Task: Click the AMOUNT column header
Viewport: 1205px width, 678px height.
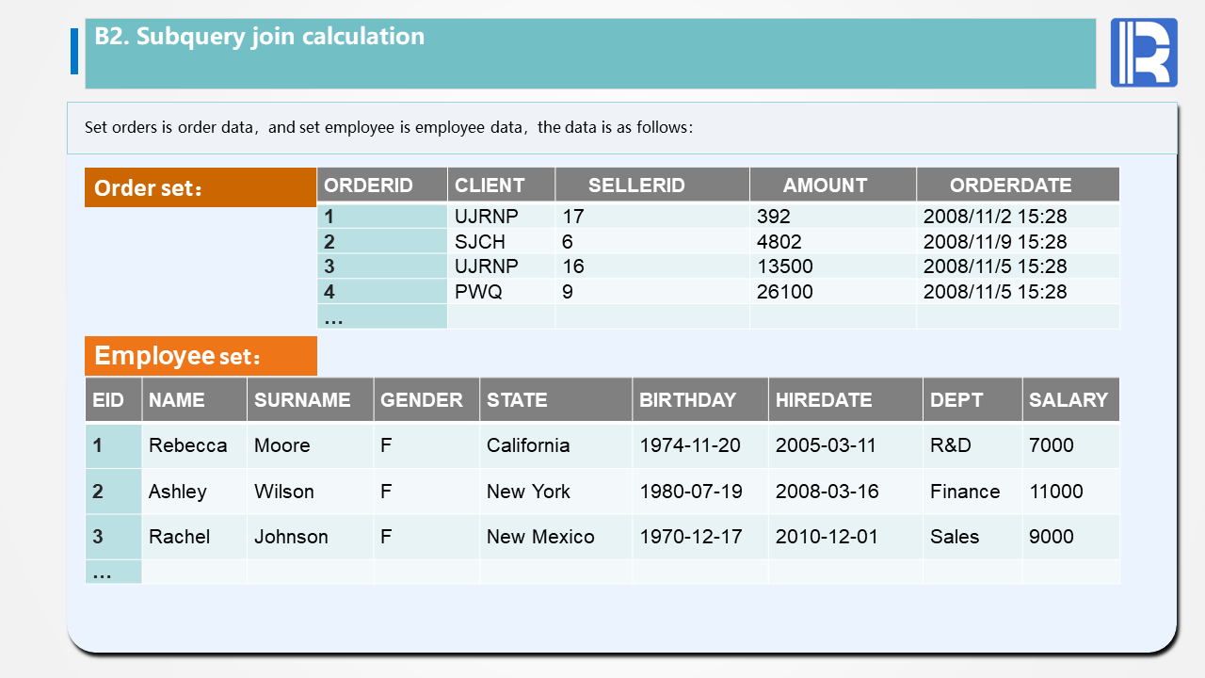Action: (825, 186)
